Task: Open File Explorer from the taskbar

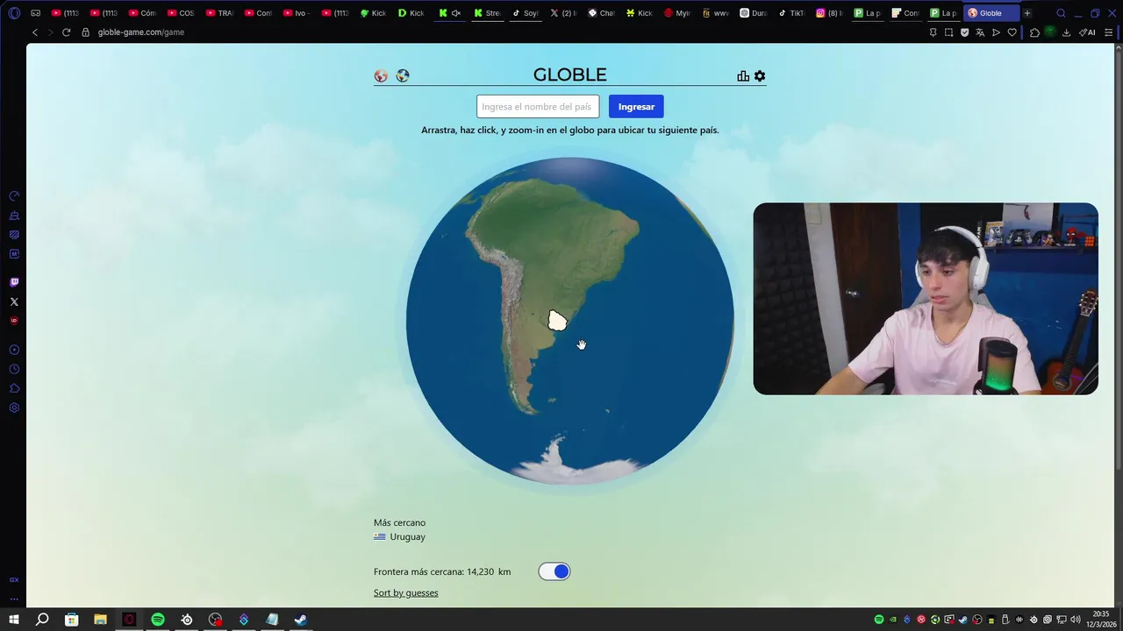Action: (100, 620)
